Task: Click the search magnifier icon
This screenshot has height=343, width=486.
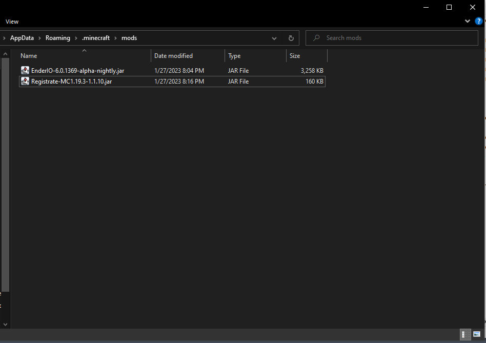Action: point(316,38)
